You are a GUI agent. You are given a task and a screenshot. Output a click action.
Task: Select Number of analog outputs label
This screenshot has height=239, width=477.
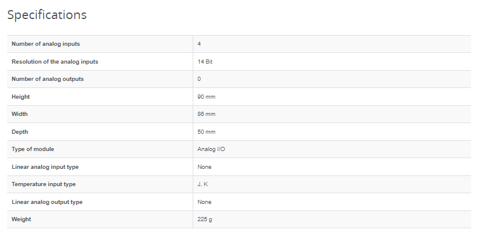pyautogui.click(x=48, y=78)
